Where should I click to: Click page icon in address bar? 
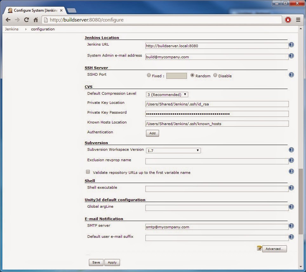(46, 20)
